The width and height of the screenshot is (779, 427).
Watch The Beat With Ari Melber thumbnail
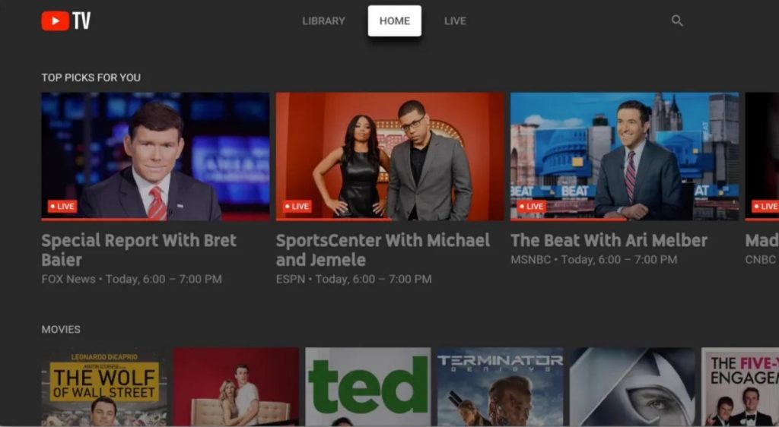pyautogui.click(x=625, y=157)
